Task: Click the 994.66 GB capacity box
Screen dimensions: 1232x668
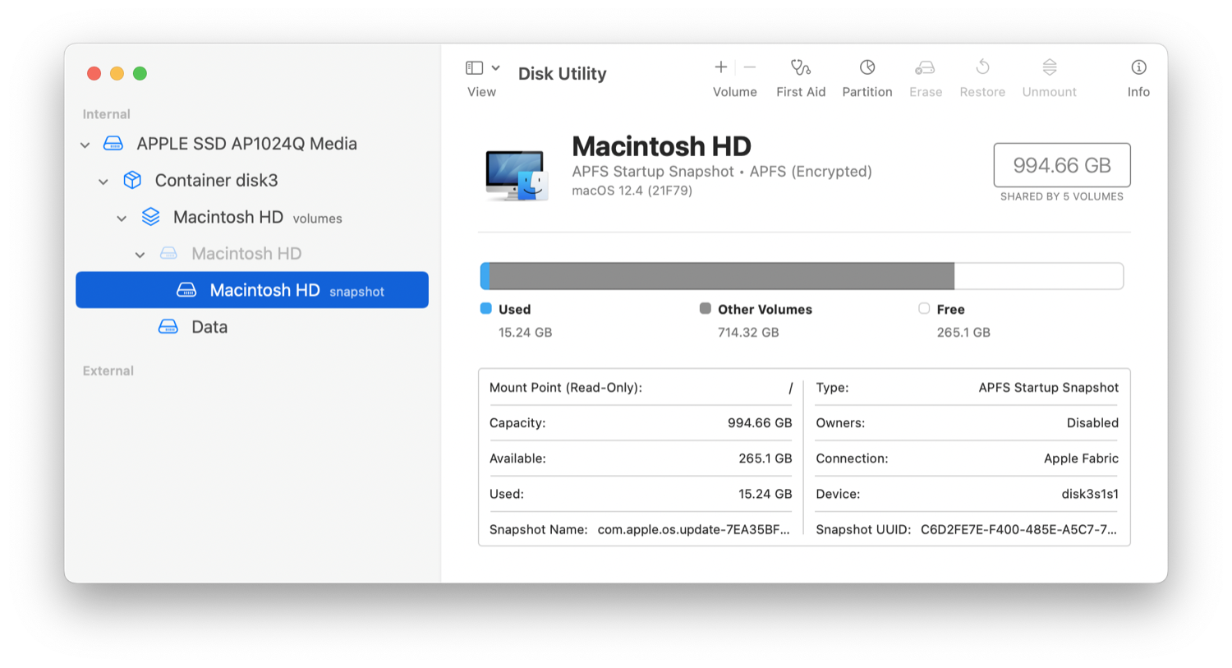Action: pos(1061,165)
